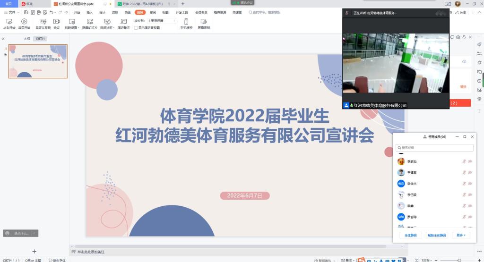Click the help question mark sidebar icon
Viewport: 484px width, 262px height.
click(x=479, y=81)
